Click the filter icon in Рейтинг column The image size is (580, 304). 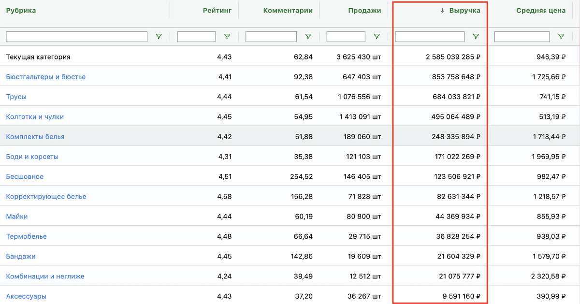(227, 37)
